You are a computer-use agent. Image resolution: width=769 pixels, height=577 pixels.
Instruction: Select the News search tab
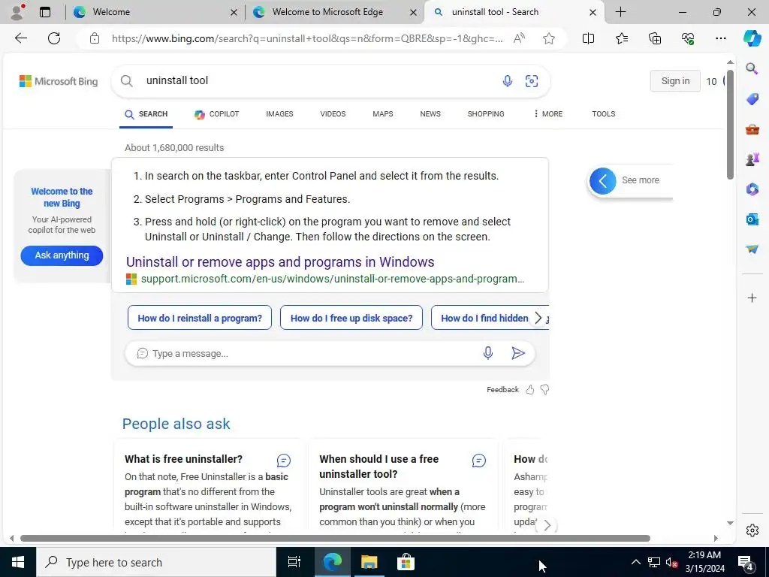click(x=430, y=114)
